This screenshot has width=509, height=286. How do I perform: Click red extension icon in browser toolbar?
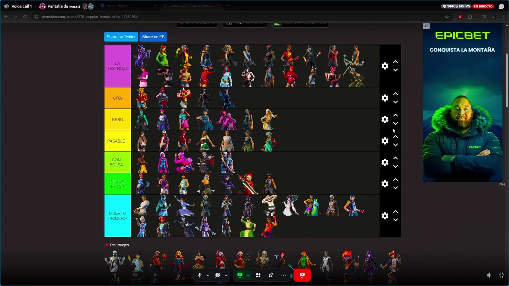[460, 17]
